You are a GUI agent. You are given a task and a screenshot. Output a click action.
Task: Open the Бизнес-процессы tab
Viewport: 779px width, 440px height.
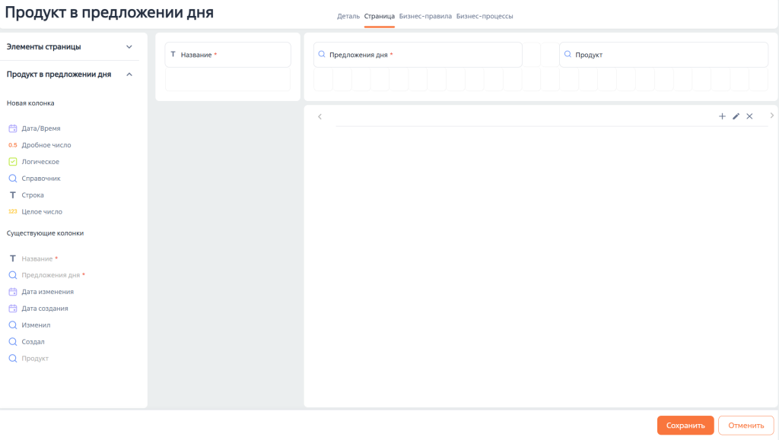(x=485, y=16)
